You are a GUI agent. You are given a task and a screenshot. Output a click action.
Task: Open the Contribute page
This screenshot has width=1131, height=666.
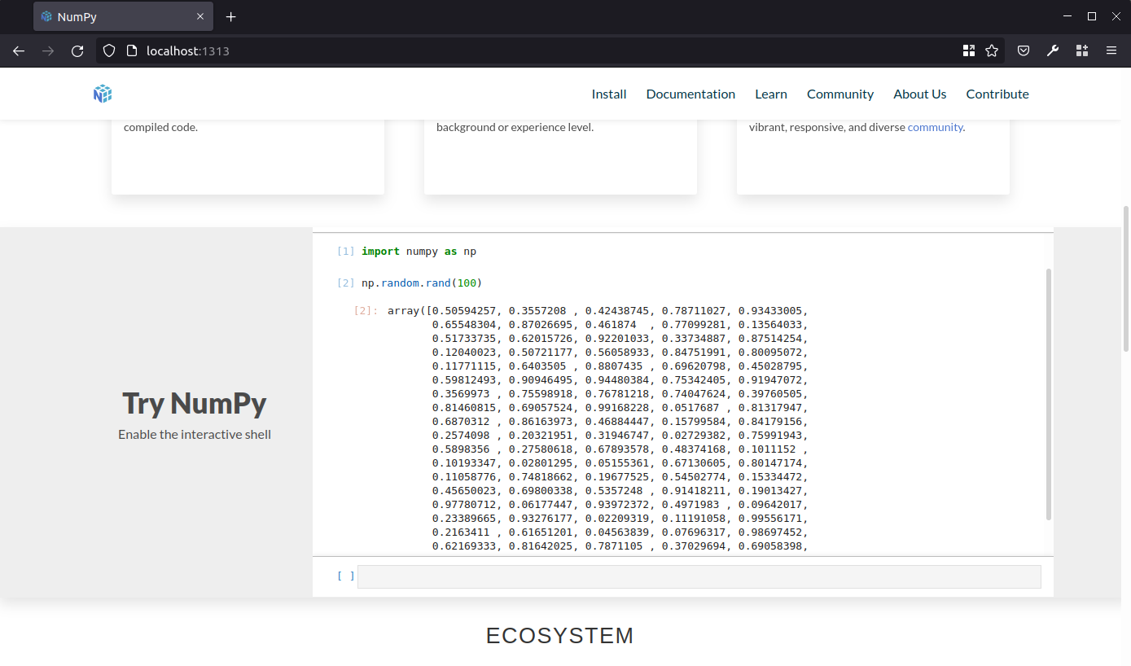coord(997,94)
